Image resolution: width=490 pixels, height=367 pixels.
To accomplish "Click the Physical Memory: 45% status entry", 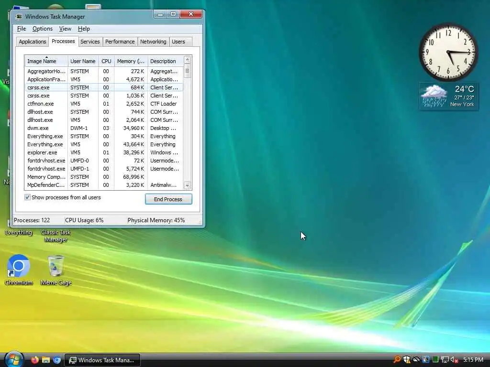I will tap(156, 220).
